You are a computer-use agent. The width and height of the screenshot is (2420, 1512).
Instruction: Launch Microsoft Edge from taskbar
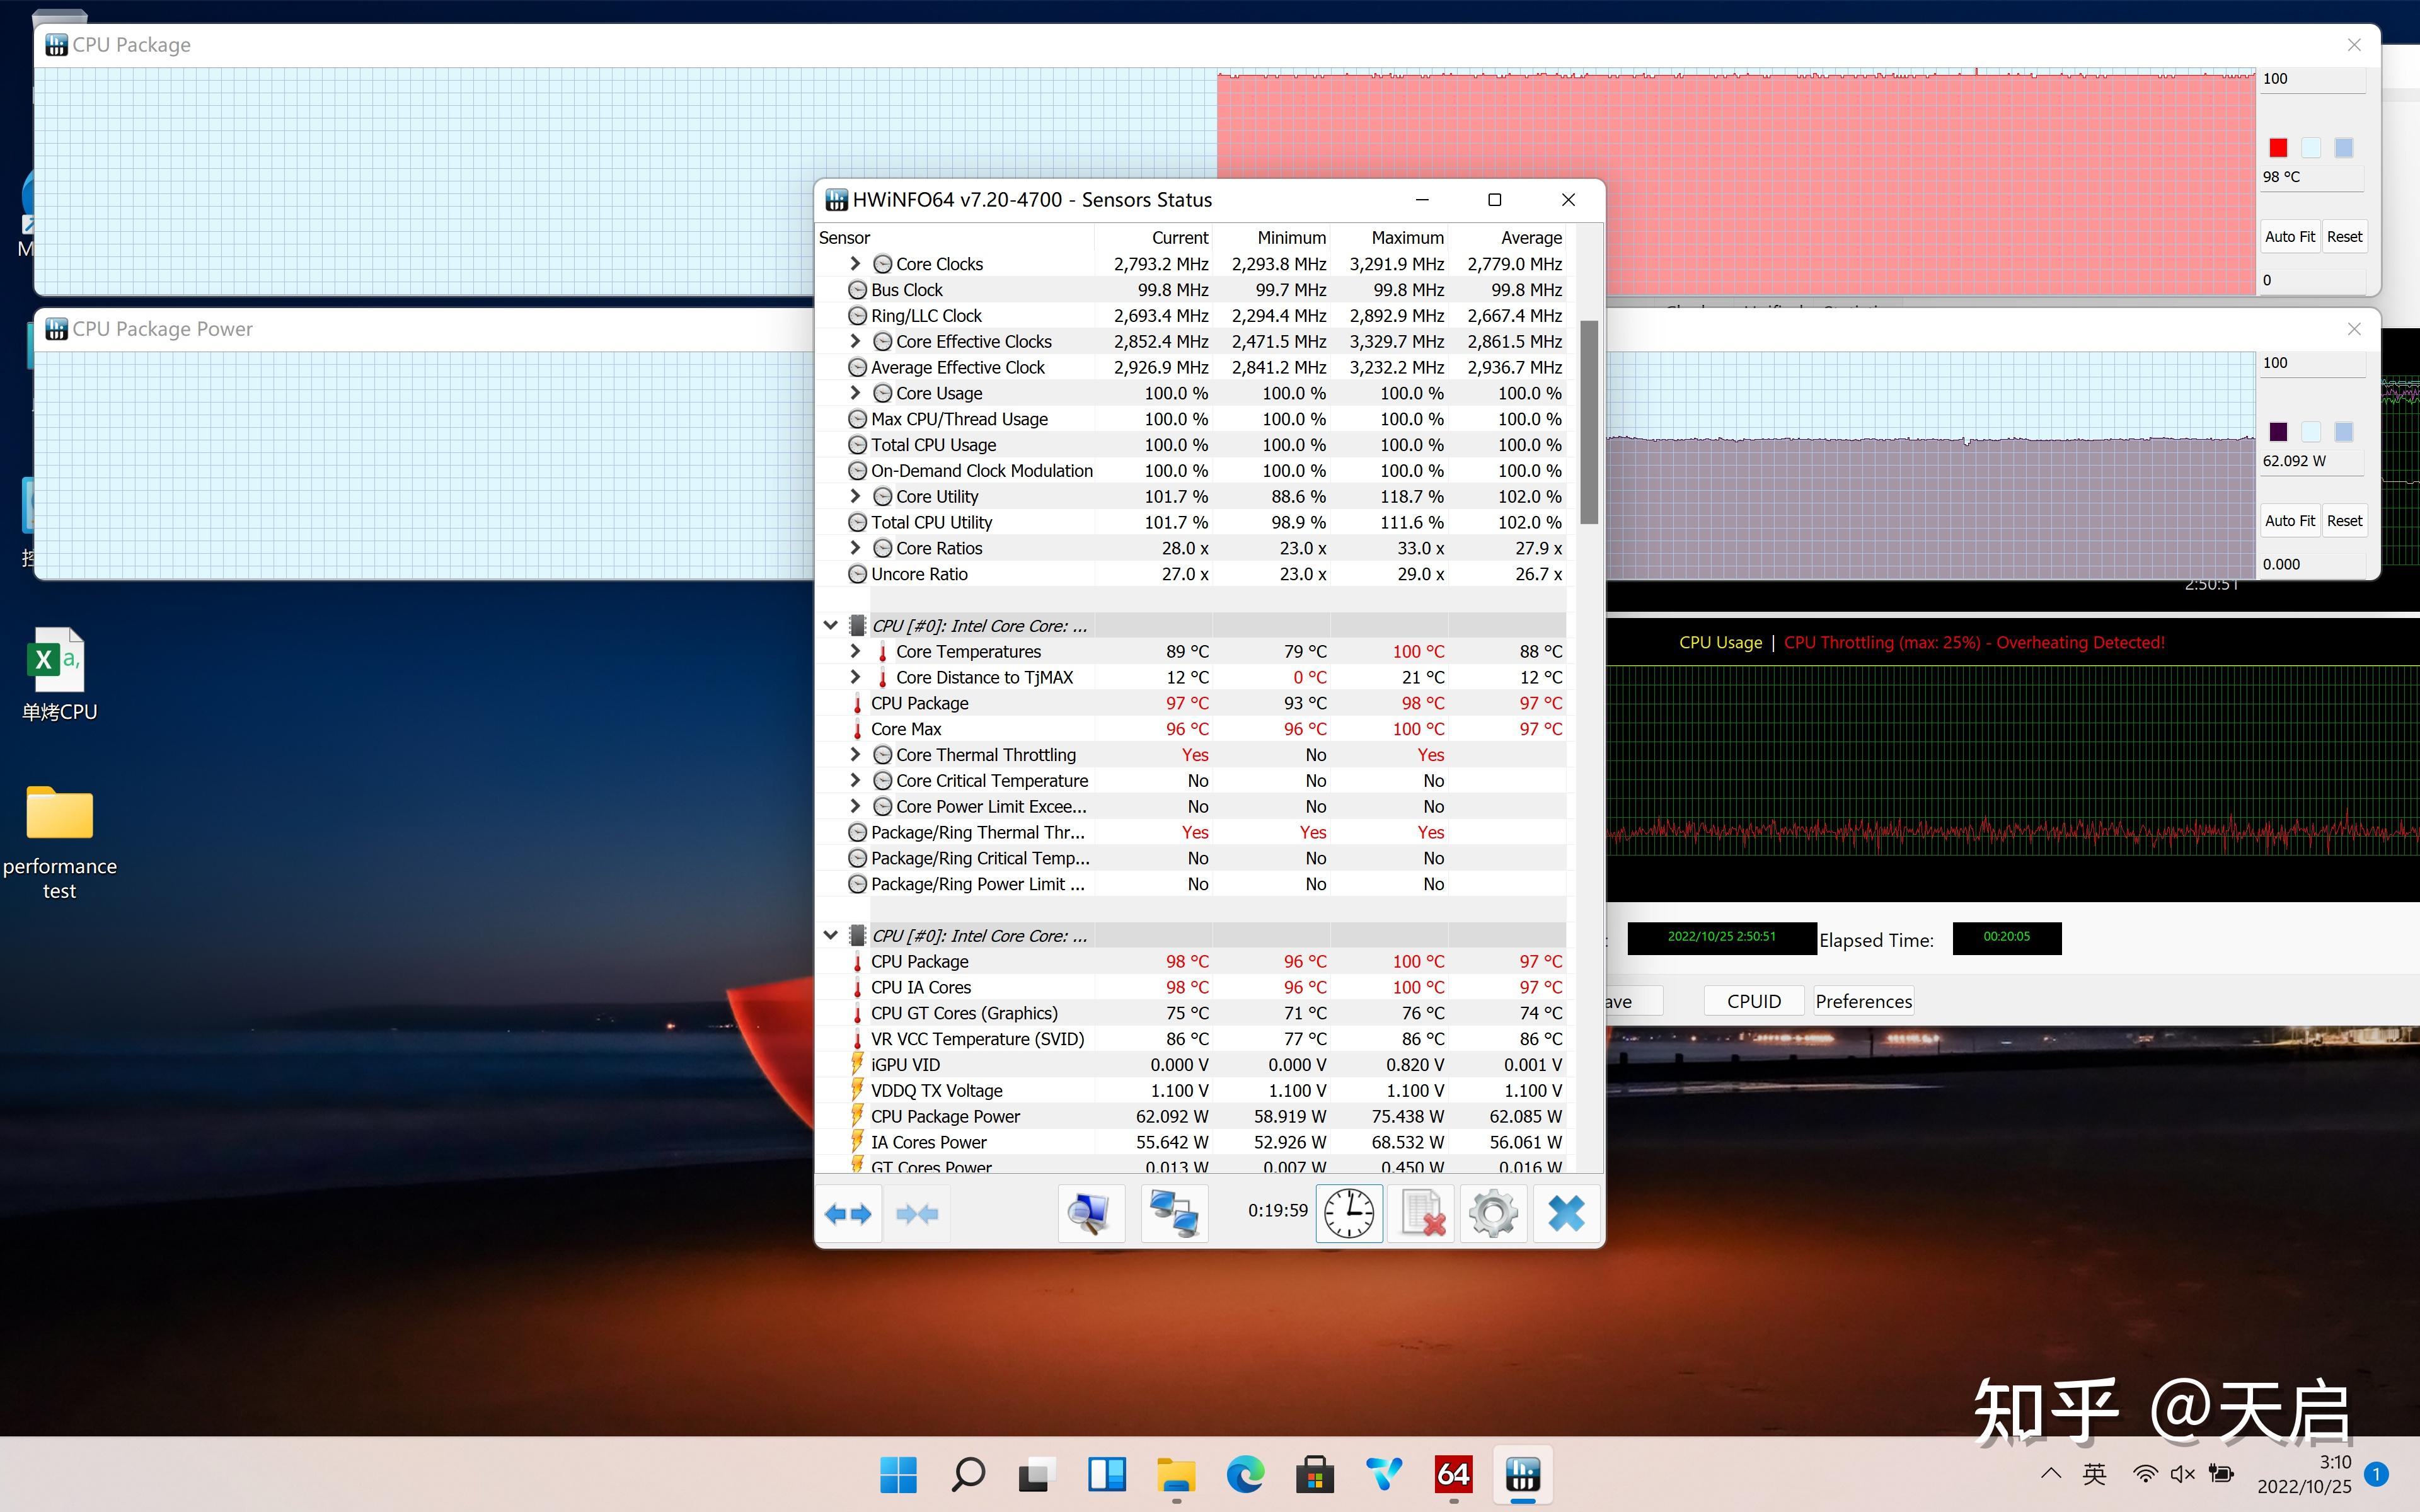[x=1245, y=1474]
